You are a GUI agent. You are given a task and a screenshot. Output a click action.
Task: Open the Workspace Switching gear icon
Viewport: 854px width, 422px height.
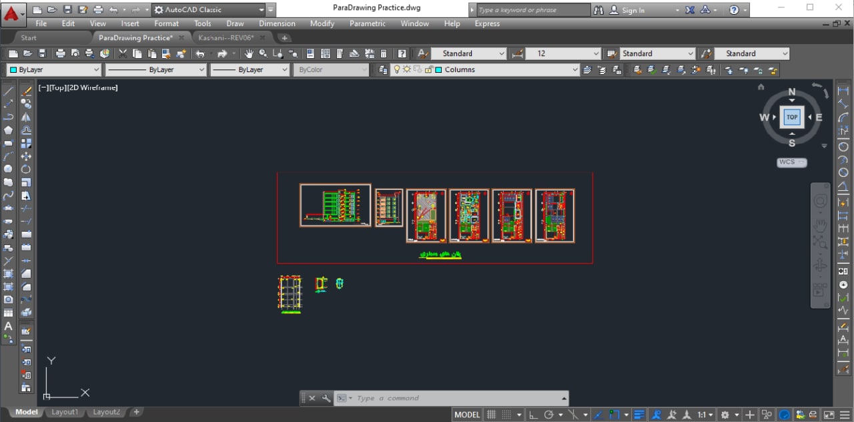pos(725,415)
